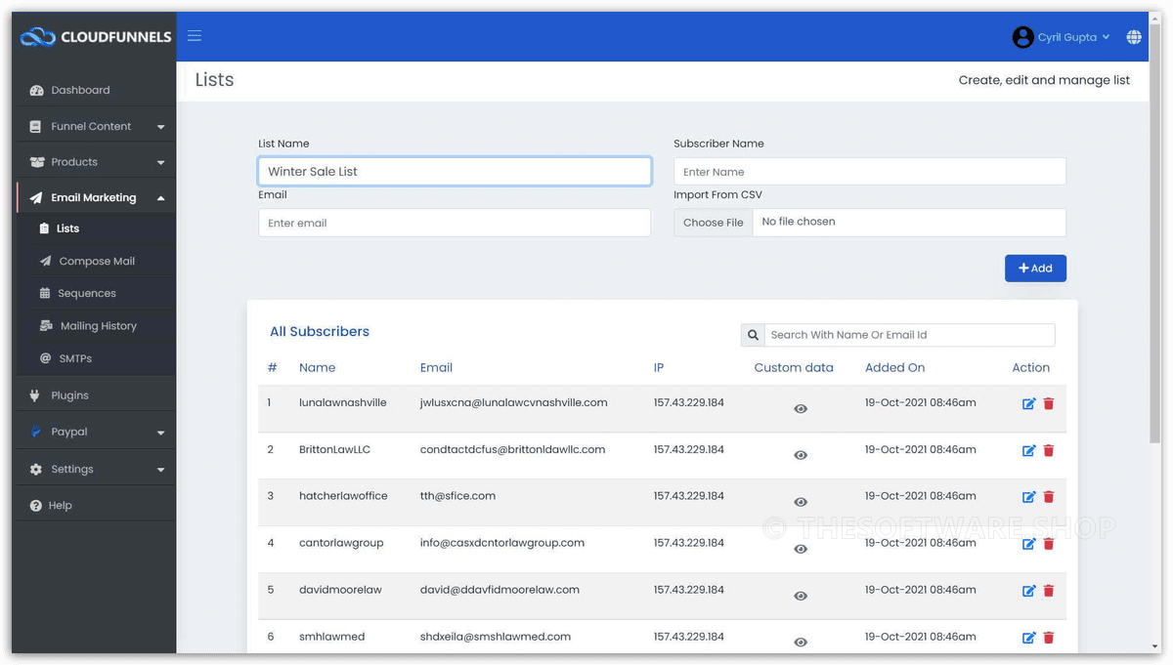Viewport: 1173px width, 665px height.
Task: Click the user avatar icon
Action: (x=1022, y=37)
